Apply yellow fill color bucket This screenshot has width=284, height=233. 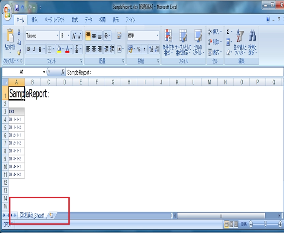click(59, 49)
